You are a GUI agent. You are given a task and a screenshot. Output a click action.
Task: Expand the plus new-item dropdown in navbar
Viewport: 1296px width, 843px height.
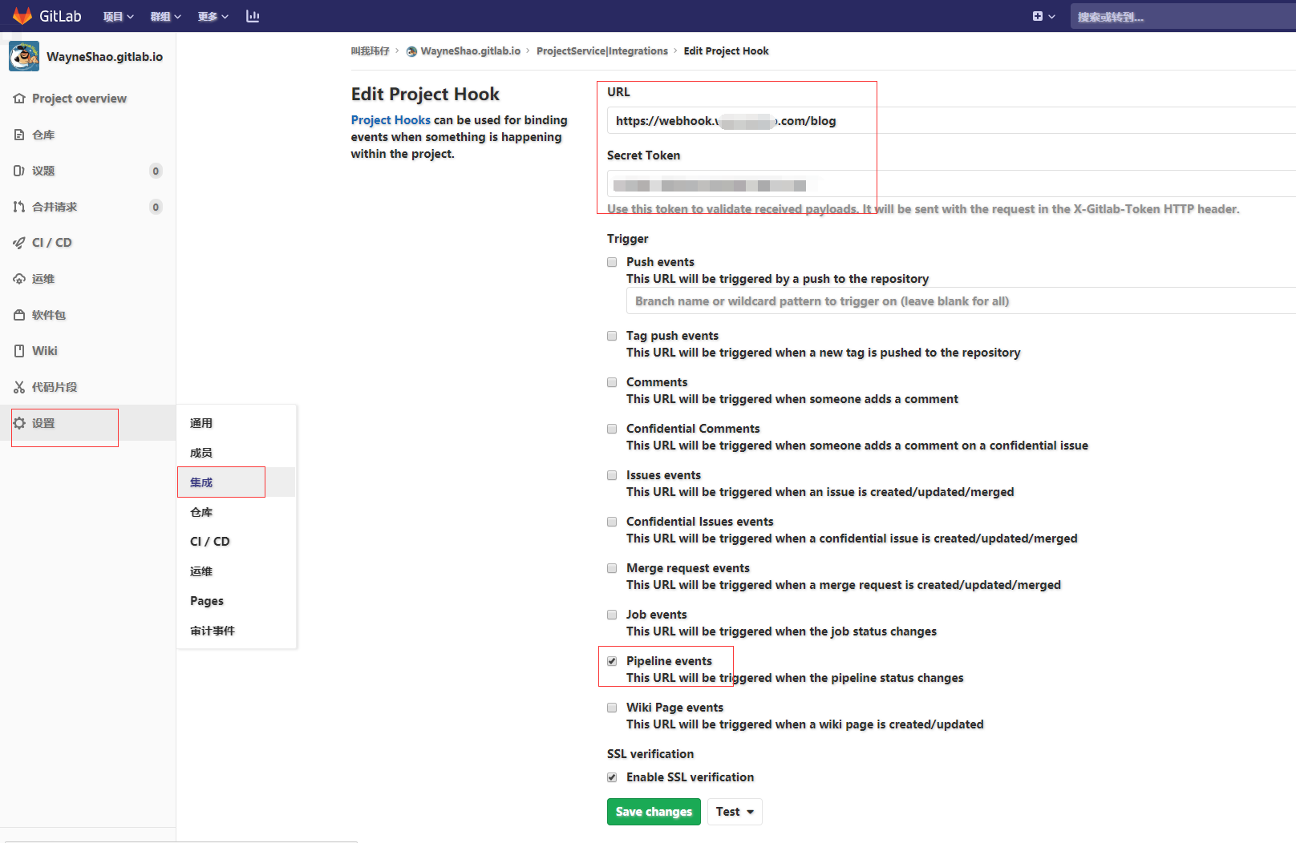point(1043,16)
